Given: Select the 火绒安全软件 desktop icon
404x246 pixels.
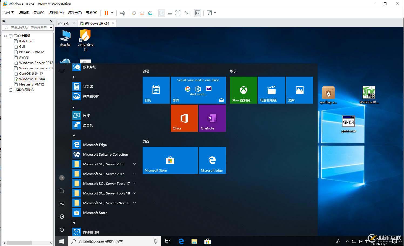Looking at the screenshot, I should [85, 40].
